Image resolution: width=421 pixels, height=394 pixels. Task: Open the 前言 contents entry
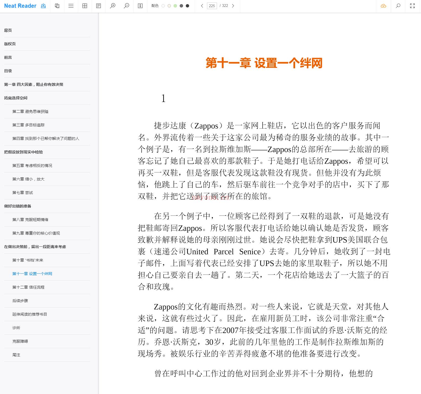tap(8, 57)
